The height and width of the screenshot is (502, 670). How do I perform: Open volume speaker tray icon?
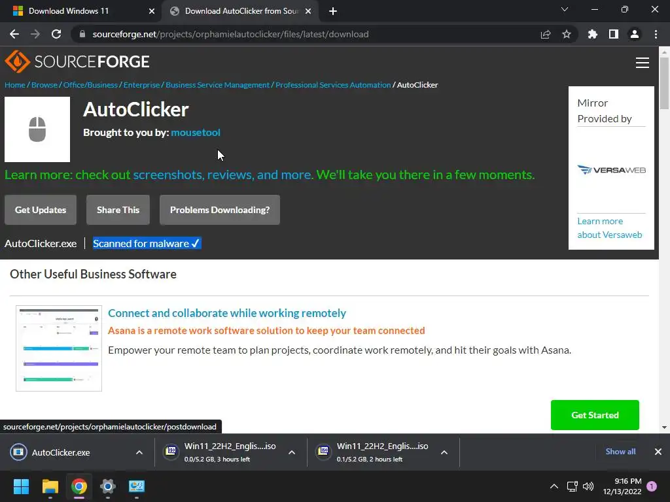(x=588, y=486)
